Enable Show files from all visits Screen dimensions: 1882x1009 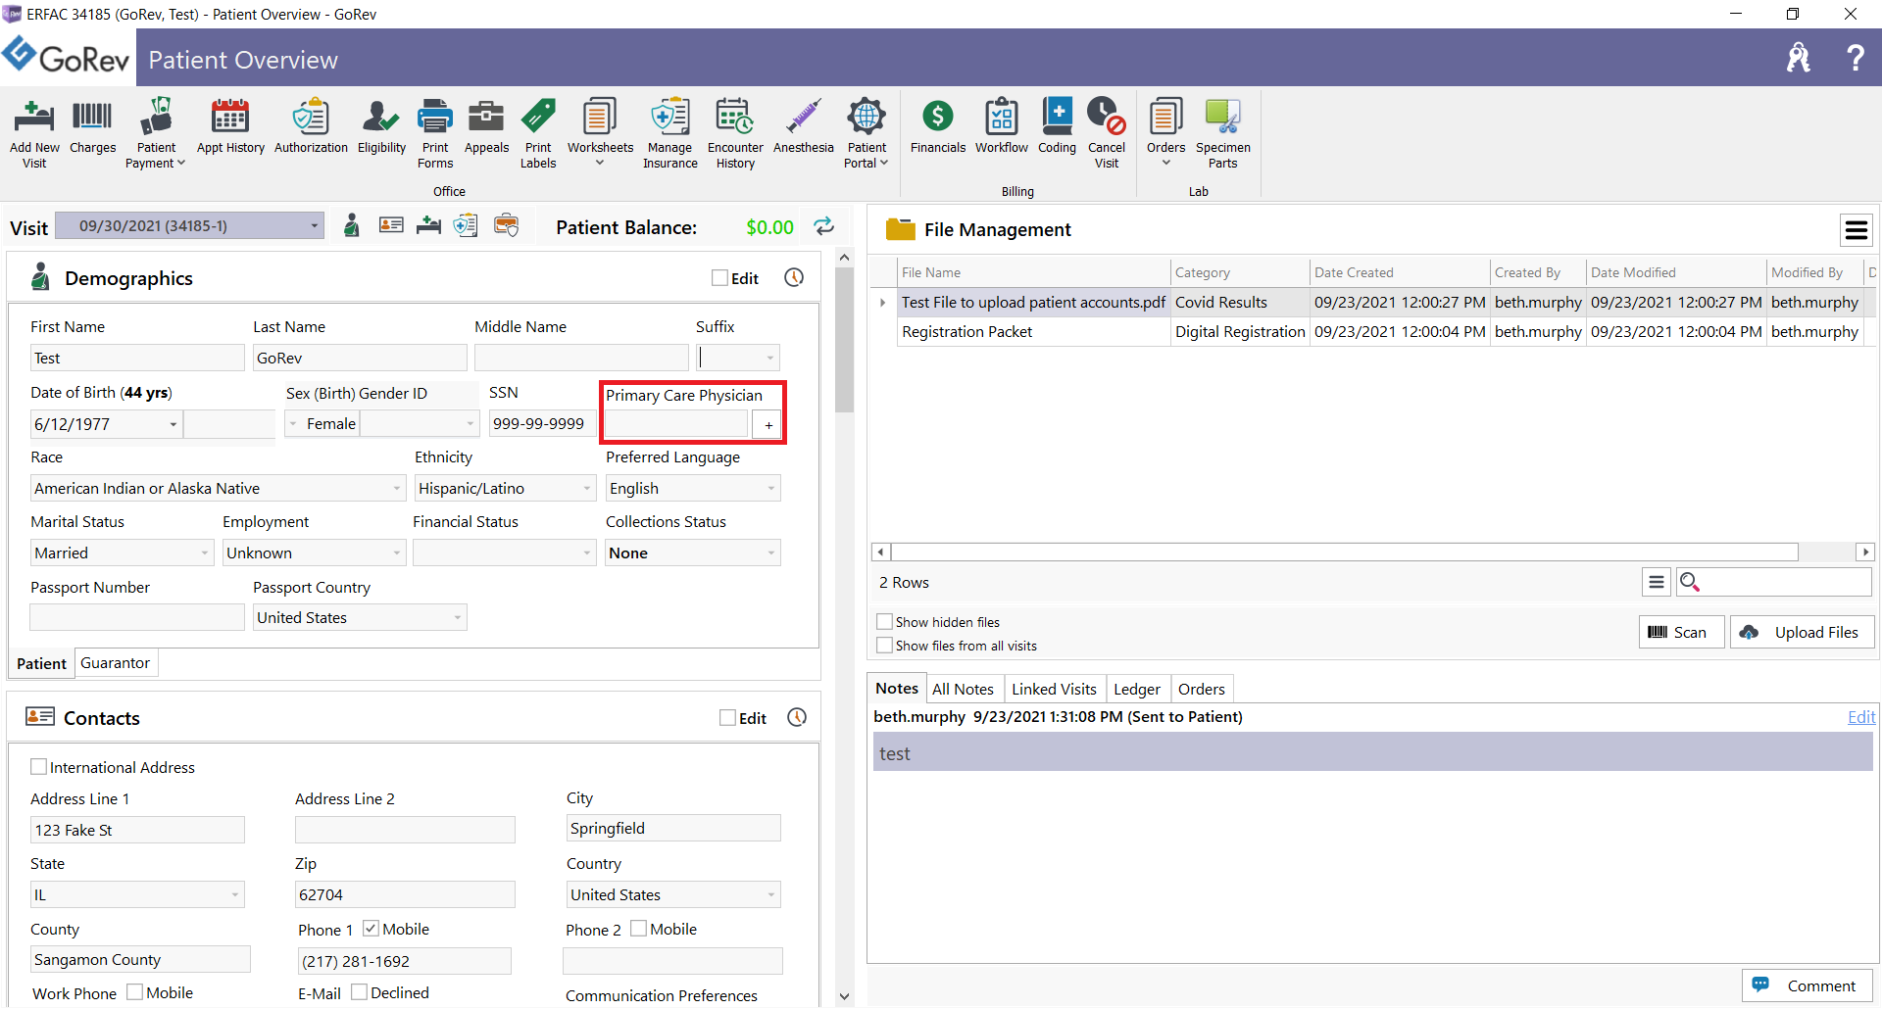pos(884,645)
